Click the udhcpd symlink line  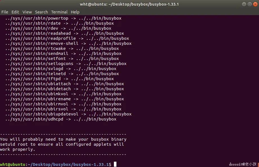coord(61,119)
